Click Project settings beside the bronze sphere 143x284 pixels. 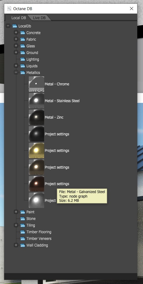[x=57, y=167]
